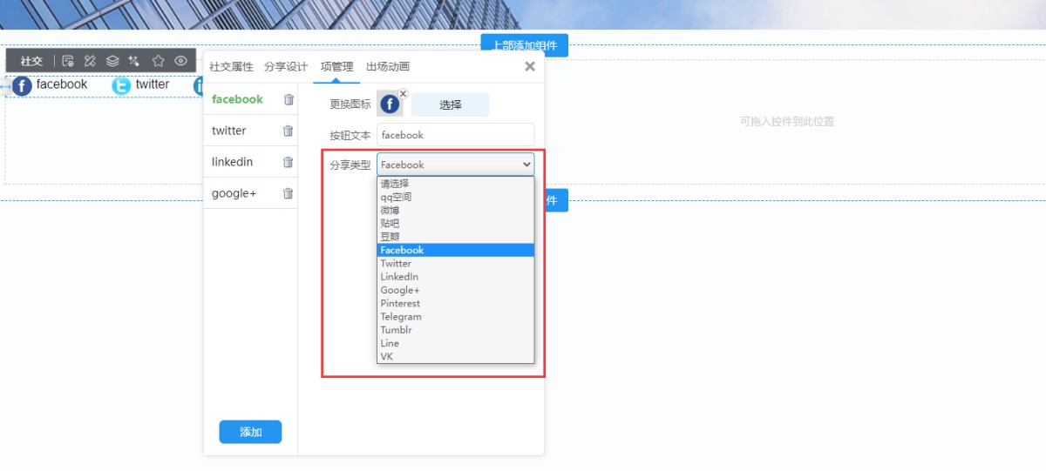Delete the linkedin item via trash icon
Image resolution: width=1046 pixels, height=471 pixels.
[x=289, y=162]
